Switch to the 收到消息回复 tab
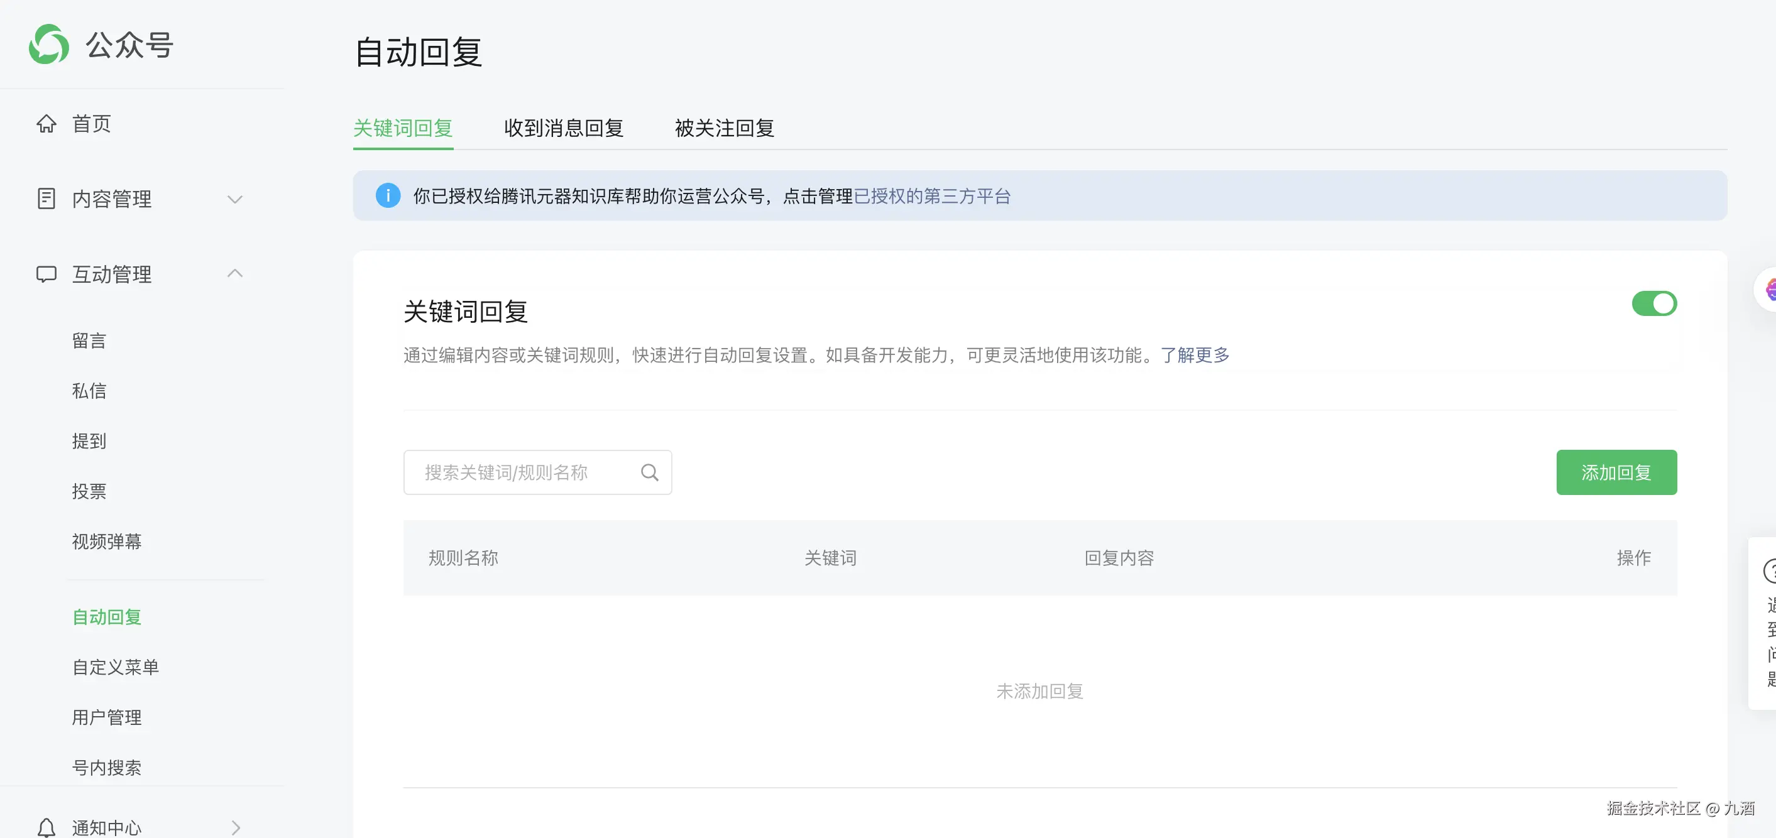 tap(563, 128)
